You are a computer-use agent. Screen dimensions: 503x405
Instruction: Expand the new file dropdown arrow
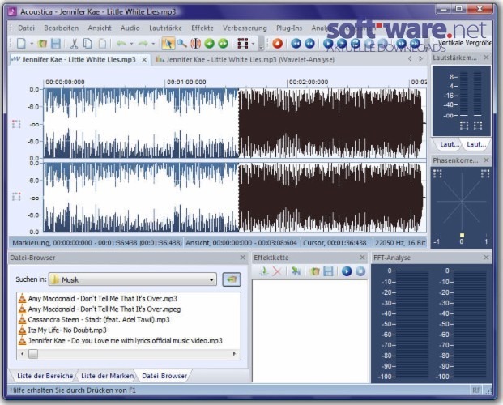coord(32,44)
